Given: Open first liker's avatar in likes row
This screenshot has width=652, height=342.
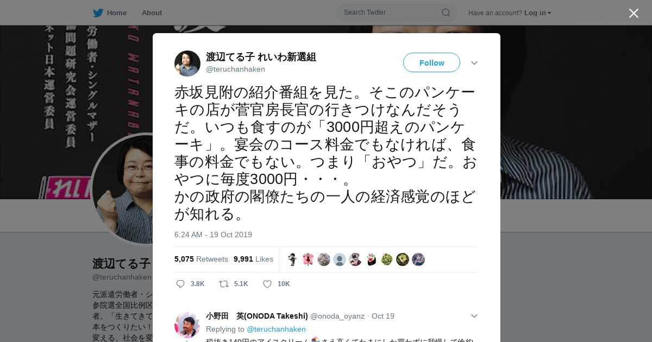Looking at the screenshot, I should pyautogui.click(x=292, y=259).
